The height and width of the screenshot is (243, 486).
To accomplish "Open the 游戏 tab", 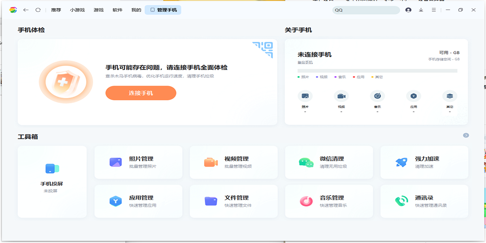I will pos(98,10).
